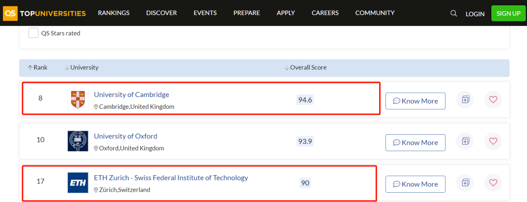Viewport: 527px width, 202px height.
Task: Add University of Cambridge to compare list
Action: pos(465,100)
